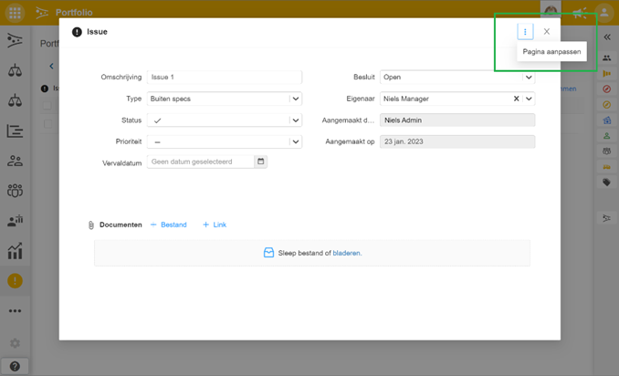
Task: Open the announcements megaphone icon
Action: [x=580, y=13]
